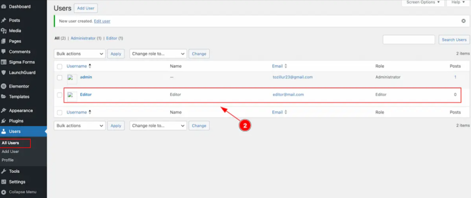This screenshot has width=471, height=198.
Task: Open the bottom Bulk actions dropdown
Action: pos(80,126)
